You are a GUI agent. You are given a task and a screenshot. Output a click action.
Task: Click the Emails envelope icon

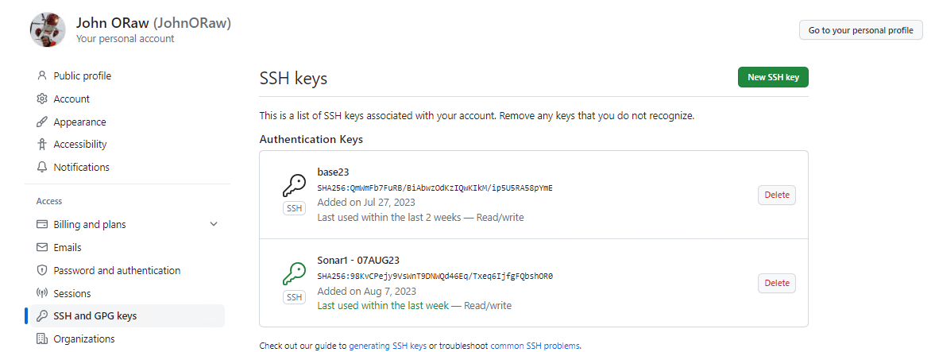(42, 248)
